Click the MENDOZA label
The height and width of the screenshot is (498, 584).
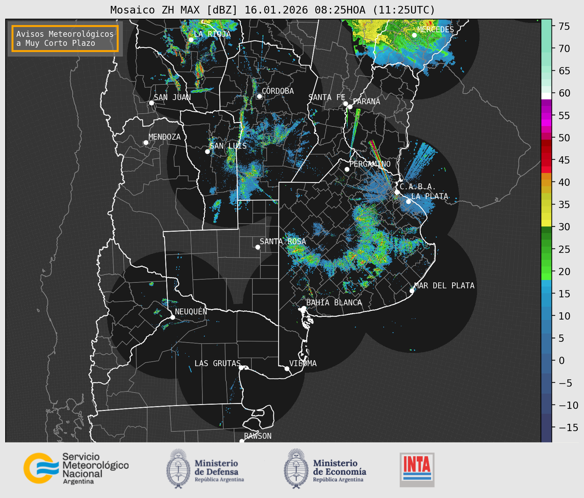point(164,137)
